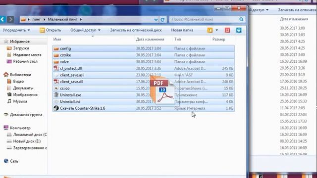Open the Видео library
The height and width of the screenshot is (178, 317).
click(18, 82)
